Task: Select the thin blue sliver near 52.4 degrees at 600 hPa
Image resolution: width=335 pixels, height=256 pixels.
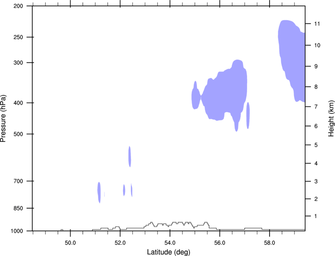Action: coord(130,156)
